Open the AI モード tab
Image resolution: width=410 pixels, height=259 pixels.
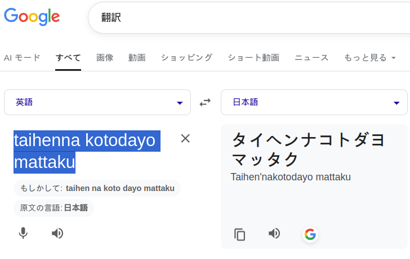22,57
